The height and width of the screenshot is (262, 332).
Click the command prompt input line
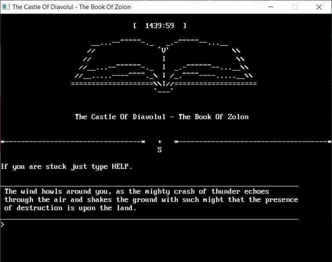click(x=166, y=224)
